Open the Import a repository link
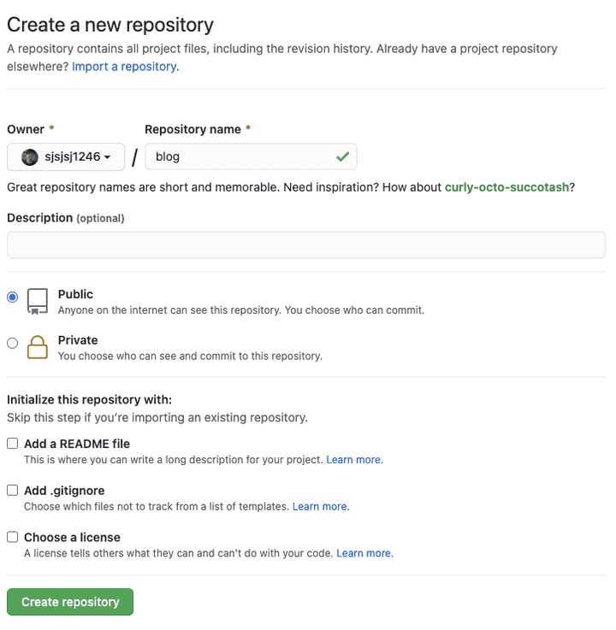616x630 pixels. coord(125,66)
